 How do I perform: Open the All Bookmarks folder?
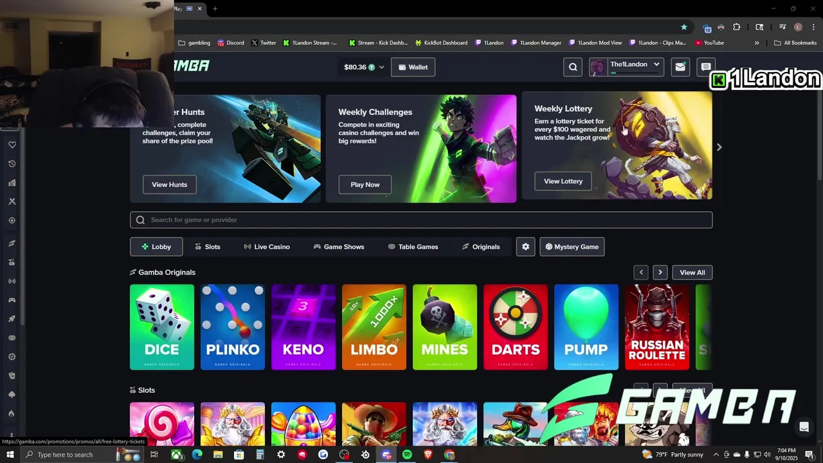pyautogui.click(x=795, y=43)
